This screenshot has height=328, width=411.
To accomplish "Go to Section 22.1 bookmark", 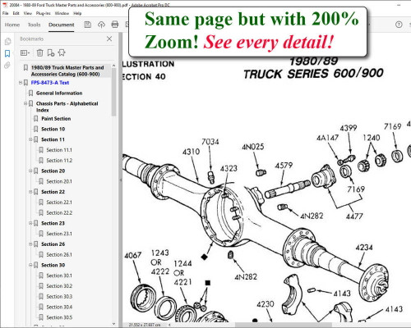I will coord(59,203).
